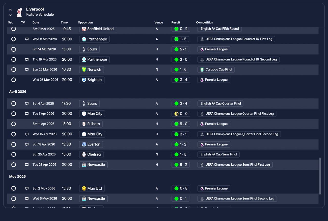Click Chelsea club badge icon
This screenshot has width=328, height=221.
84,154
